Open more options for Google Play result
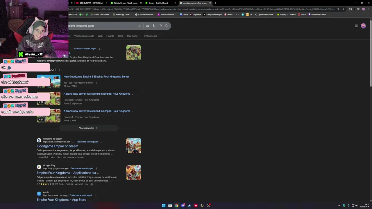Image resolution: width=372 pixels, height=209 pixels. point(97,168)
